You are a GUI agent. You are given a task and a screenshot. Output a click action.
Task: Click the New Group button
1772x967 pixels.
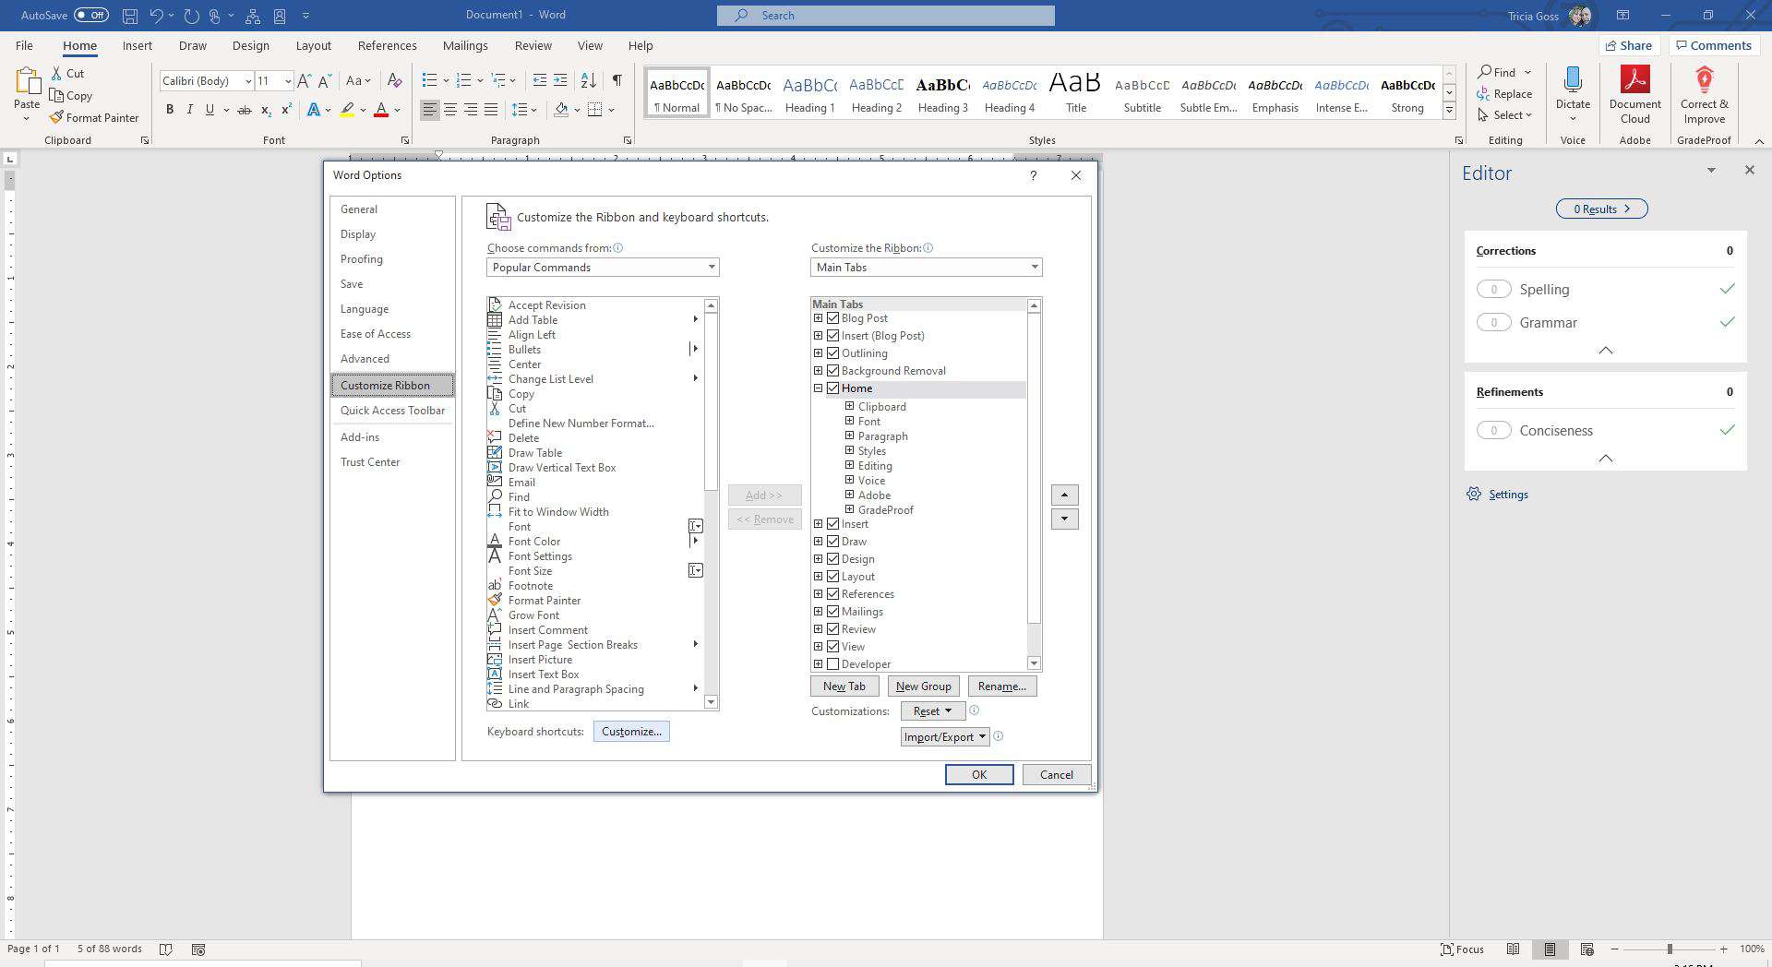pos(923,686)
